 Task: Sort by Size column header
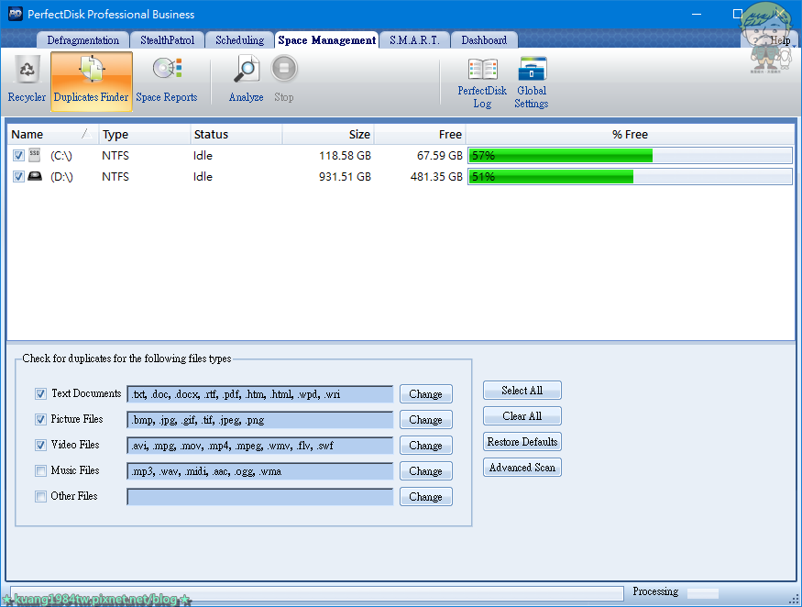(328, 134)
